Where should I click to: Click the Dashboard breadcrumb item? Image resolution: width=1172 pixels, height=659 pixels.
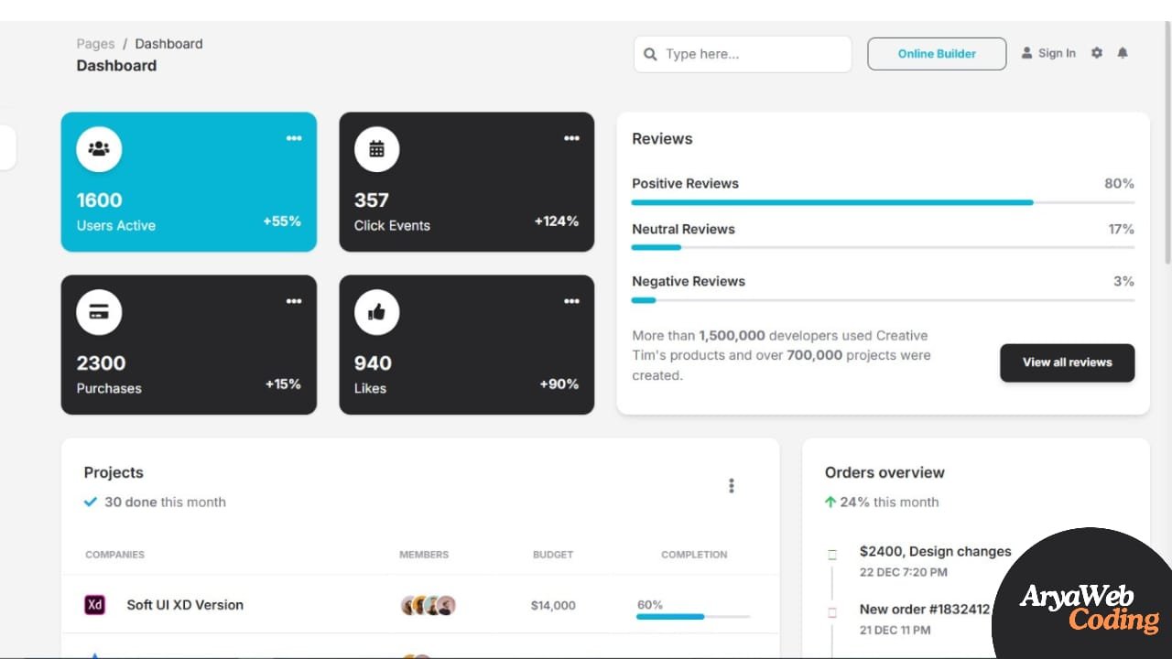point(168,44)
